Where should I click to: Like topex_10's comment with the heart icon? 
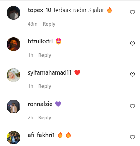coord(132,12)
